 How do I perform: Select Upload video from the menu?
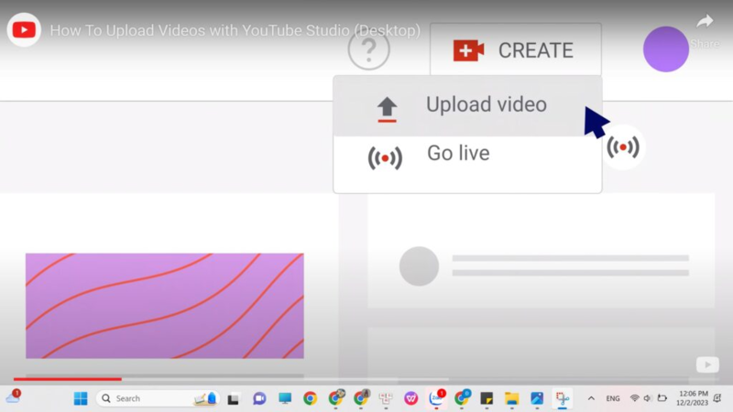[486, 105]
